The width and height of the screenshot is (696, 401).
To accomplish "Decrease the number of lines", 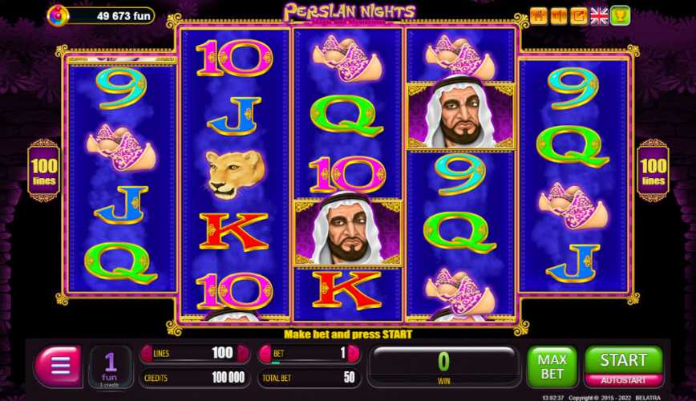I will click(x=147, y=354).
